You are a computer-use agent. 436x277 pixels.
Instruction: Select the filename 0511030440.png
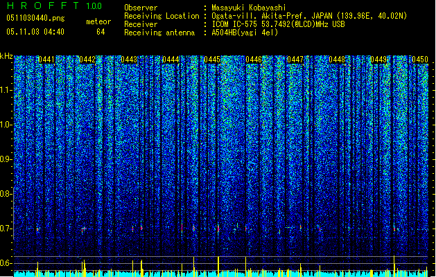(x=35, y=18)
